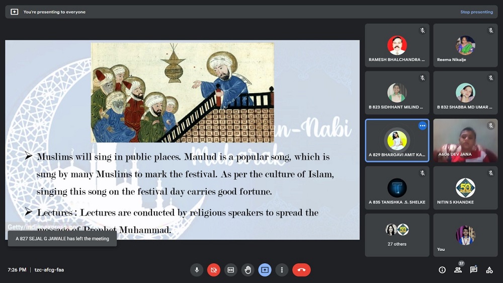Image resolution: width=503 pixels, height=283 pixels.
Task: Click Nitin S Khandke participant tile
Action: (465, 188)
